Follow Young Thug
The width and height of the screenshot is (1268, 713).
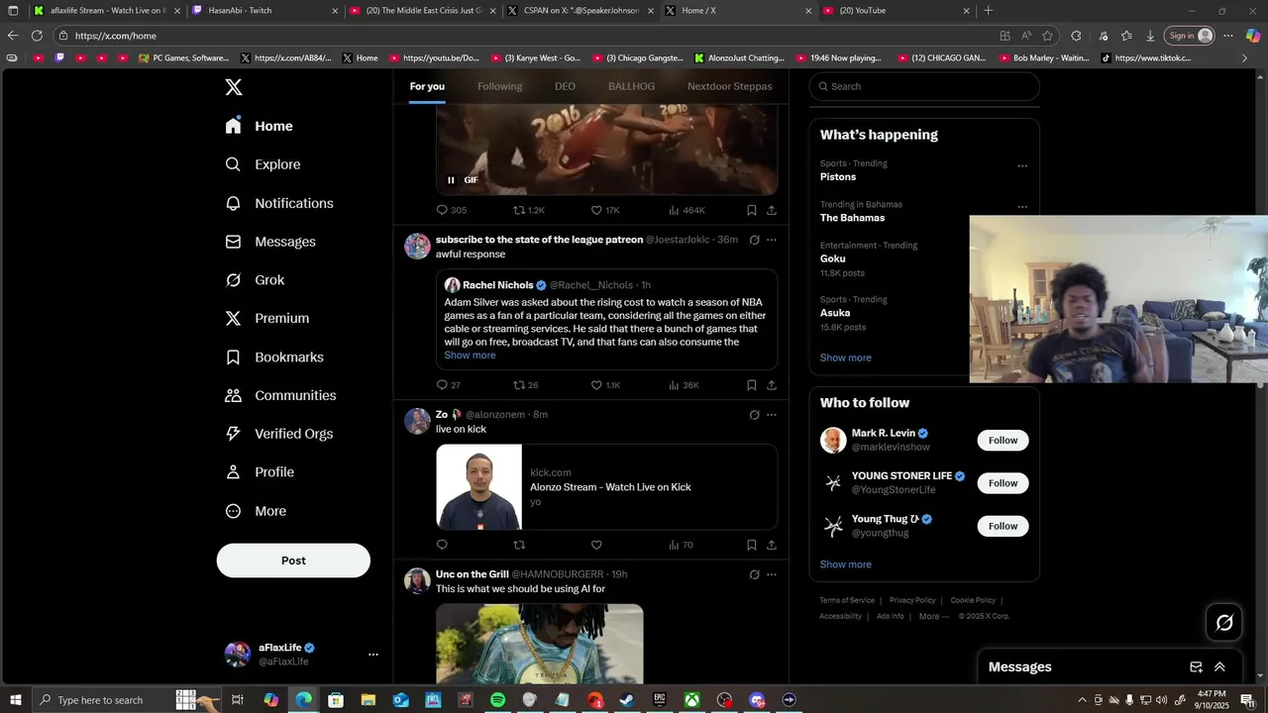tap(1003, 526)
